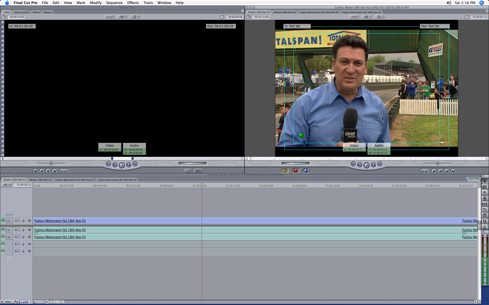This screenshot has width=489, height=305.
Task: Open the Canvas zoom percentage dropdown
Action: [x=354, y=17]
